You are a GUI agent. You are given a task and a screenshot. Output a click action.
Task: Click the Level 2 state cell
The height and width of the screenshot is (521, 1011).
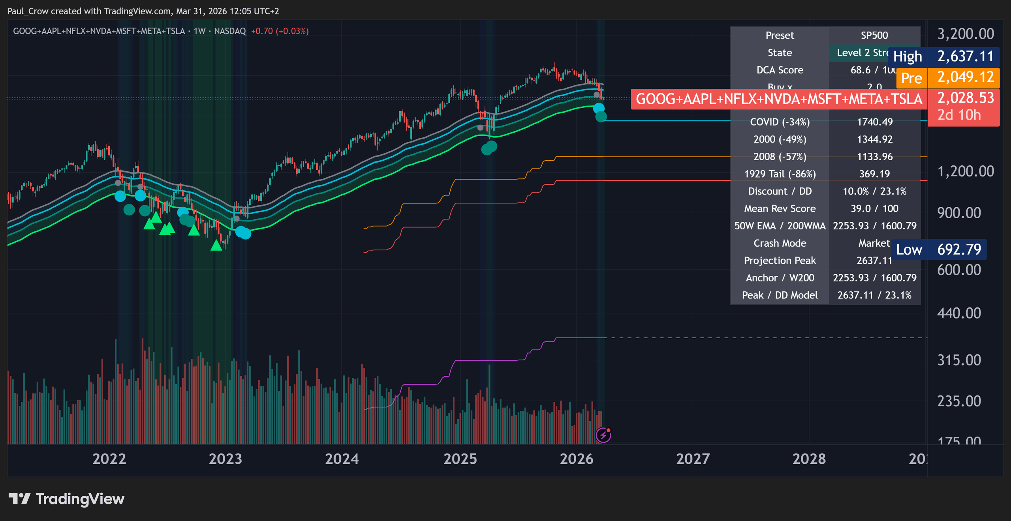click(859, 53)
